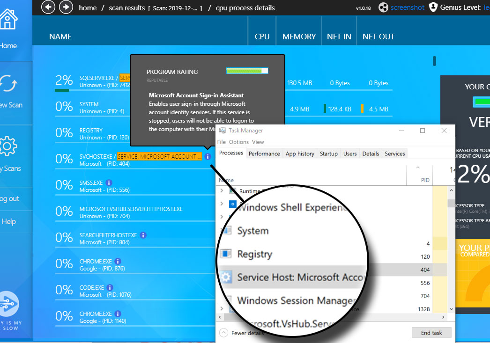
Task: Click the home breadcrumb link
Action: point(88,8)
